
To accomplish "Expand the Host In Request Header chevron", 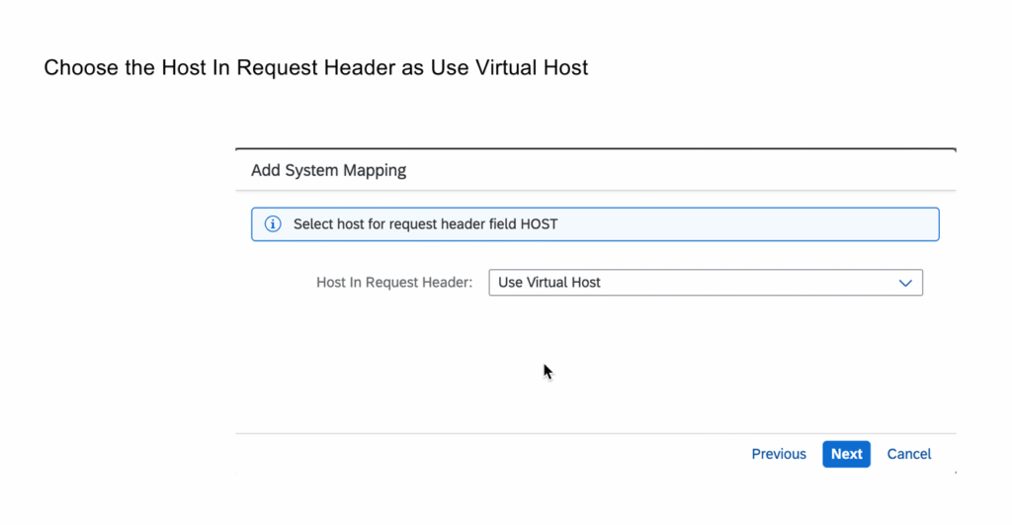I will pos(904,283).
